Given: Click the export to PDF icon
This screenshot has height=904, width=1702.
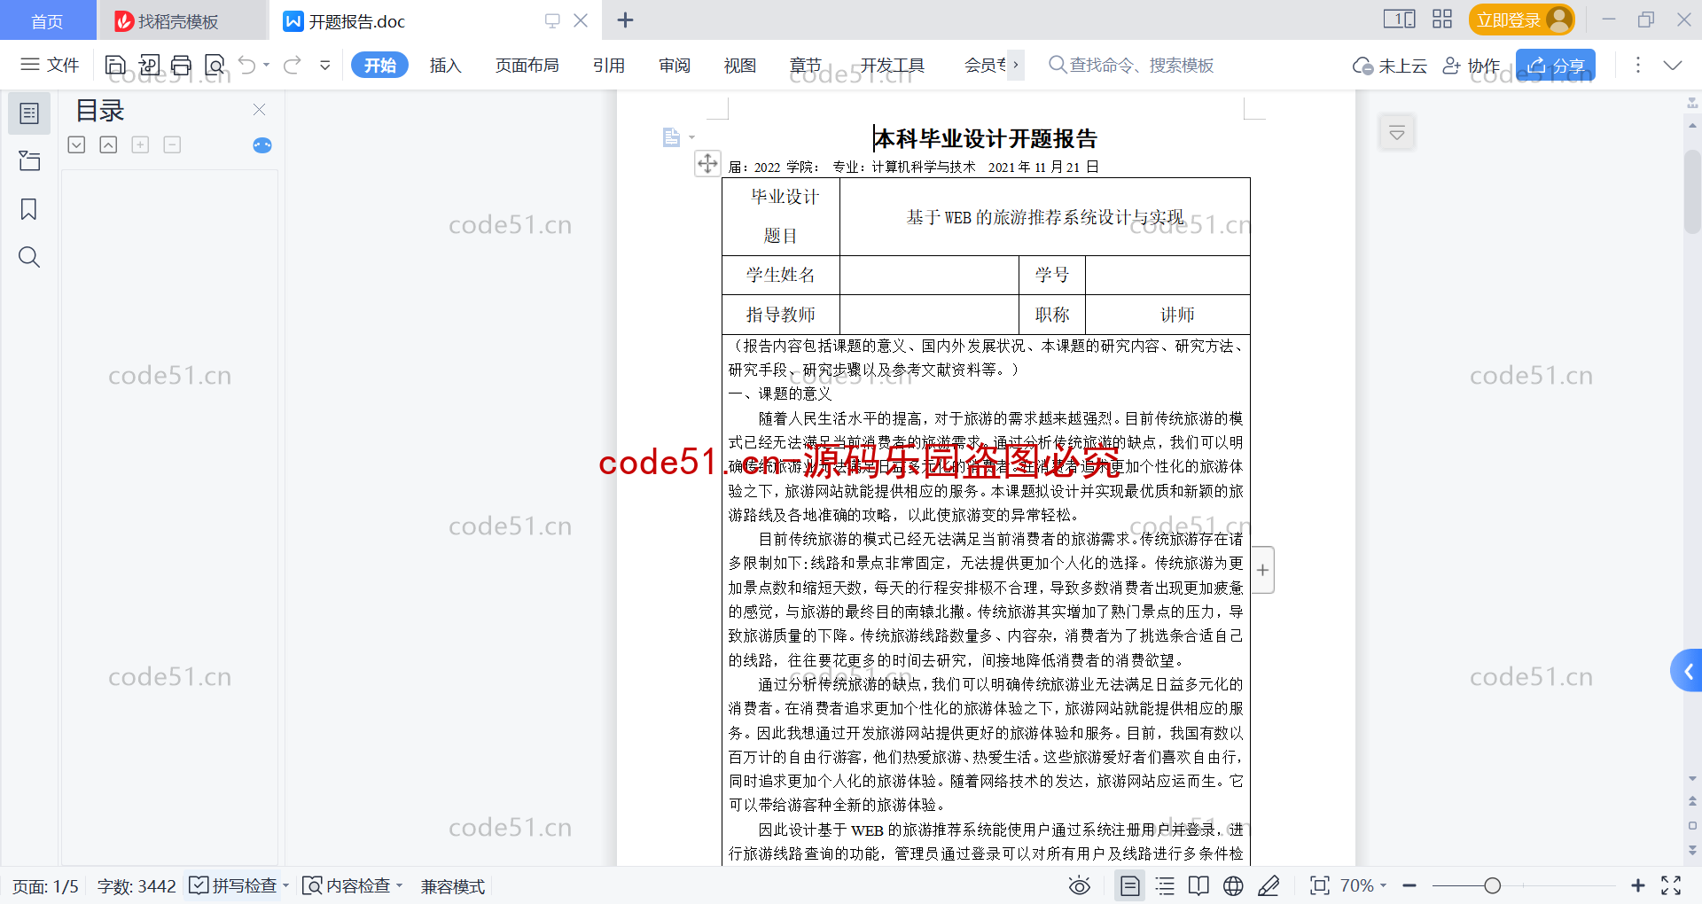Looking at the screenshot, I should (x=149, y=65).
